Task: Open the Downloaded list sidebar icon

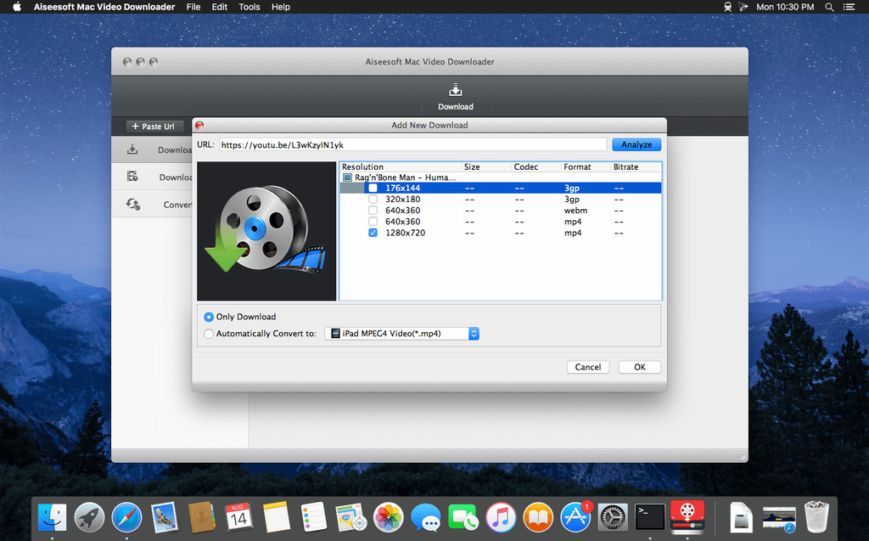Action: [x=132, y=177]
